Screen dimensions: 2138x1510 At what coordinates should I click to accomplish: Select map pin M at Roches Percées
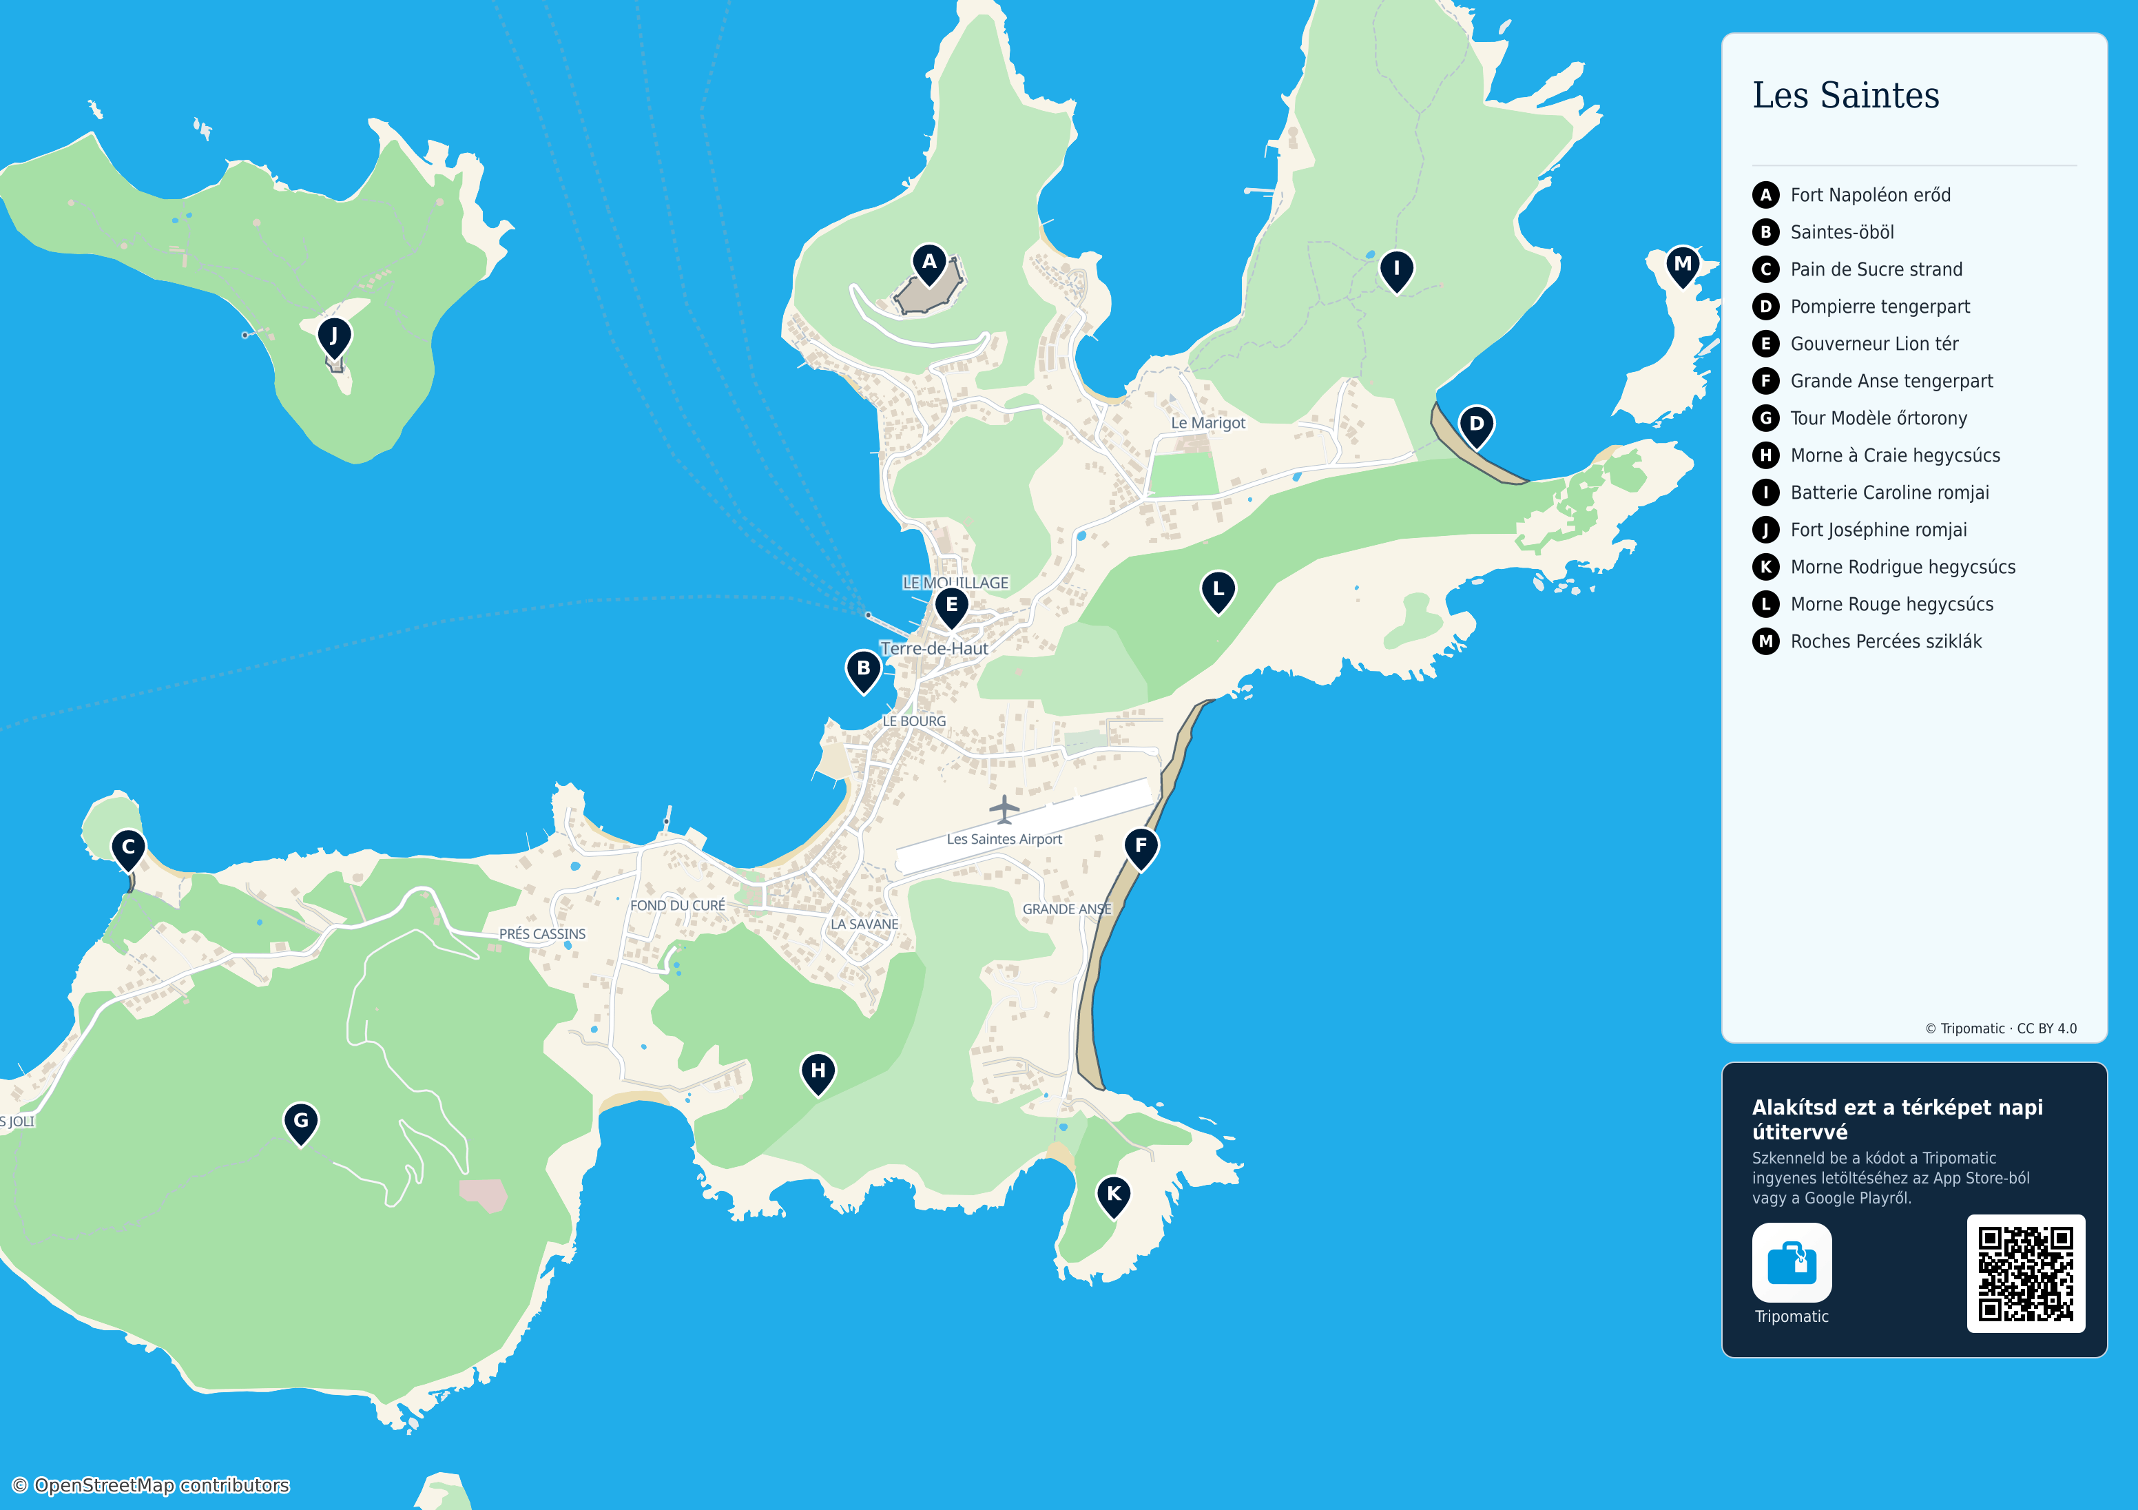pos(1683,267)
